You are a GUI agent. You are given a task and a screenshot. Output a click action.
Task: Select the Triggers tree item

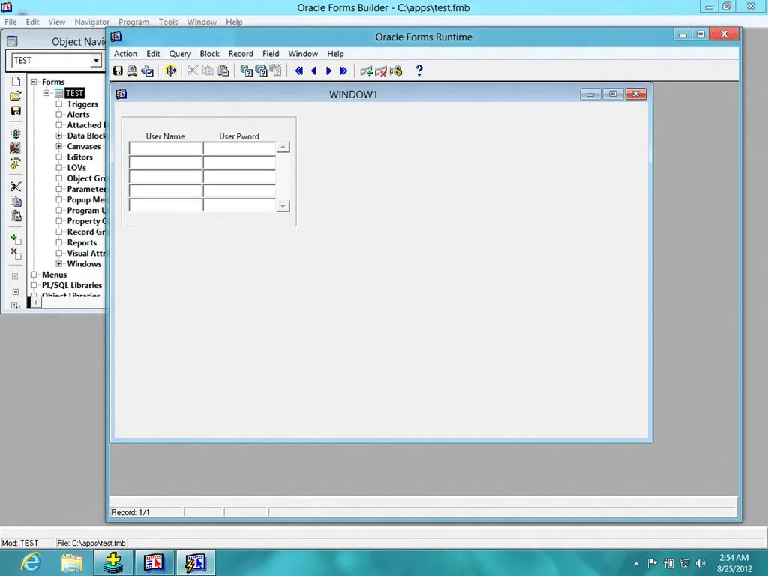[x=82, y=103]
